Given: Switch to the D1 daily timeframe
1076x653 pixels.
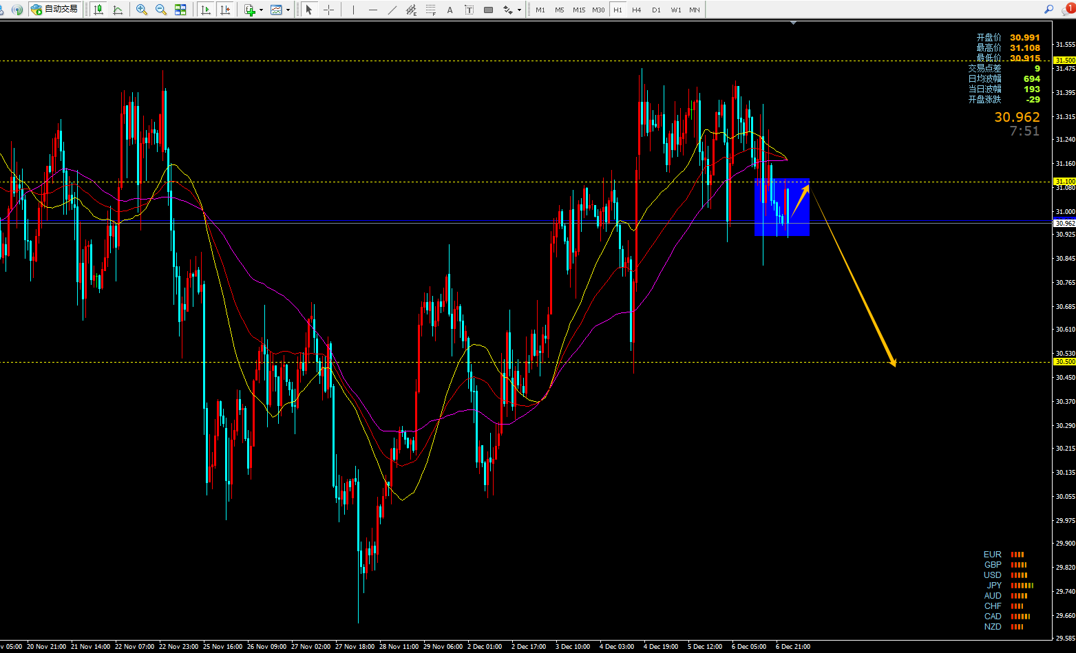Looking at the screenshot, I should point(656,10).
